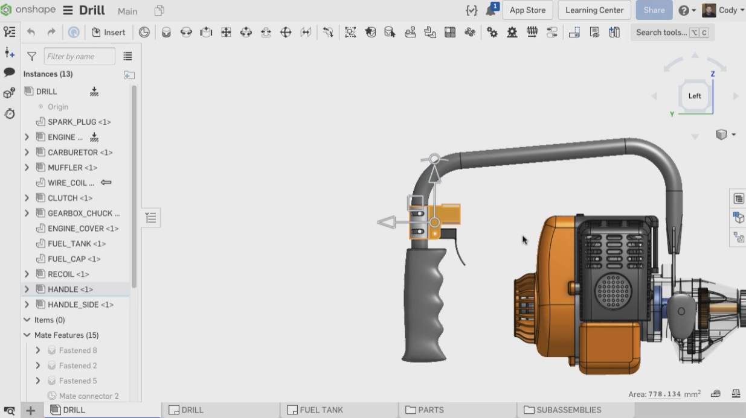Viewport: 746px width, 418px height.
Task: Open the Learning Center
Action: click(594, 10)
